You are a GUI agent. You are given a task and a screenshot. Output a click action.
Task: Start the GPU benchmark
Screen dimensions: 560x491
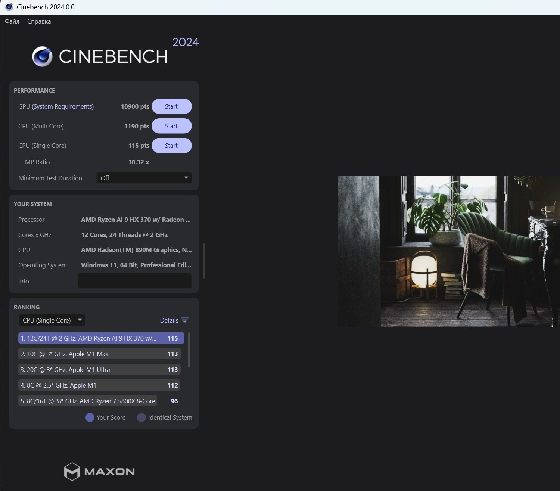[171, 106]
